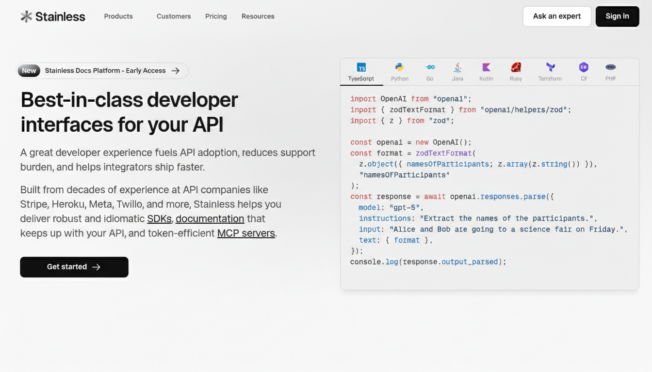Click the Get started button

click(74, 267)
